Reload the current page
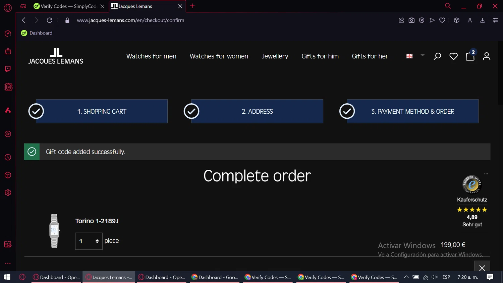 pos(49,20)
